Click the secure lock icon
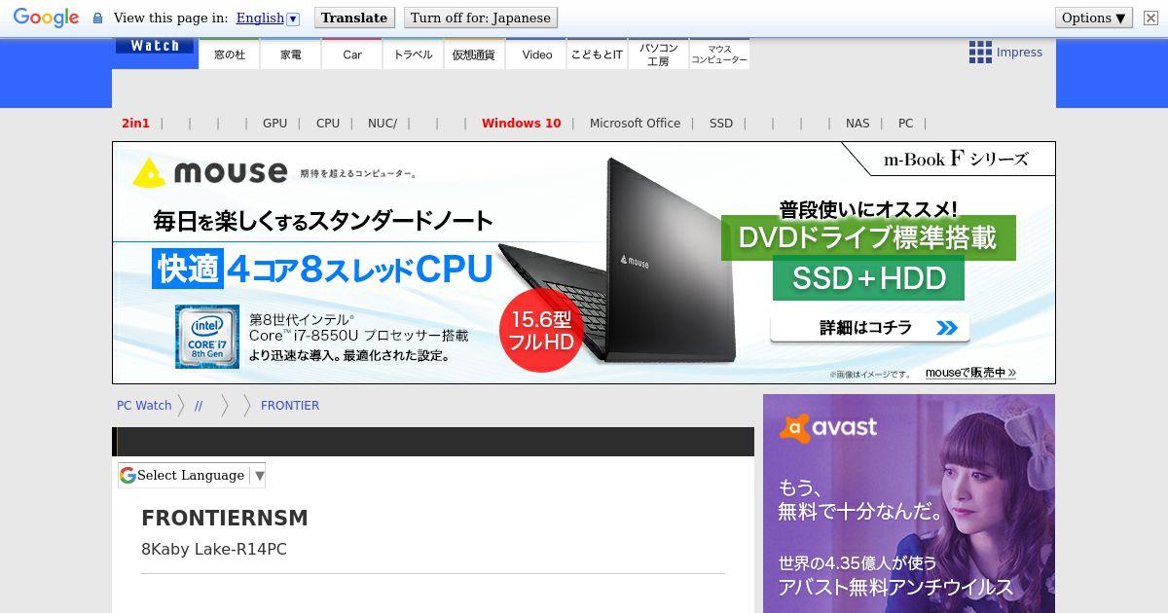Image resolution: width=1168 pixels, height=613 pixels. point(97,18)
